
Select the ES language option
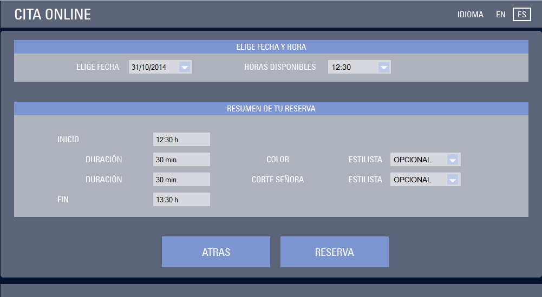(521, 15)
